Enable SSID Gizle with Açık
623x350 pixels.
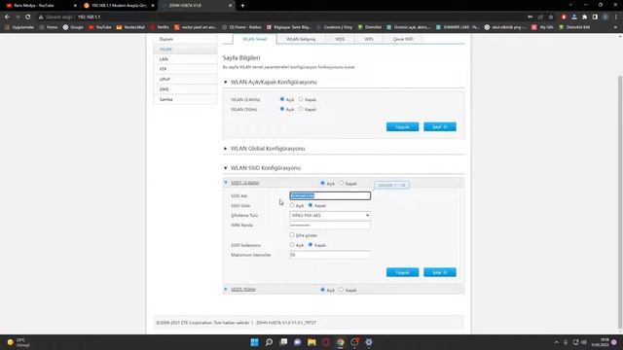tap(292, 205)
